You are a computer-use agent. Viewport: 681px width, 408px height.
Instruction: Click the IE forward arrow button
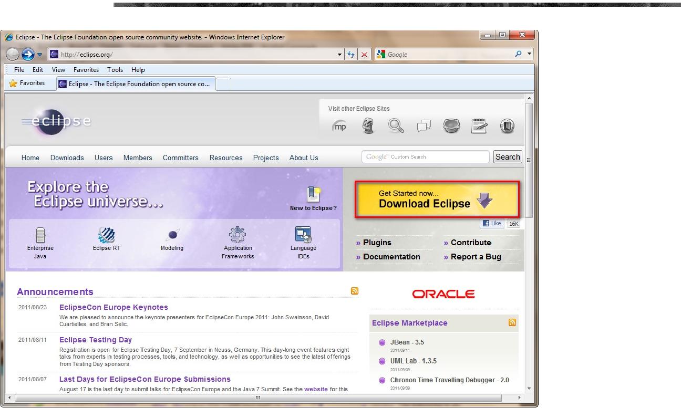pyautogui.click(x=28, y=54)
